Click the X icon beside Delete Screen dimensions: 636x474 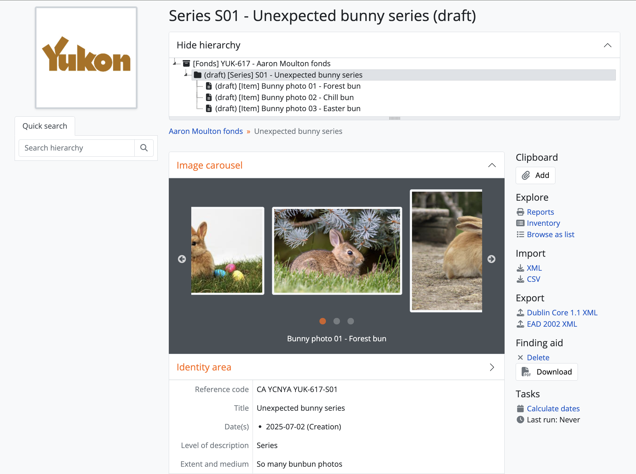click(x=520, y=358)
